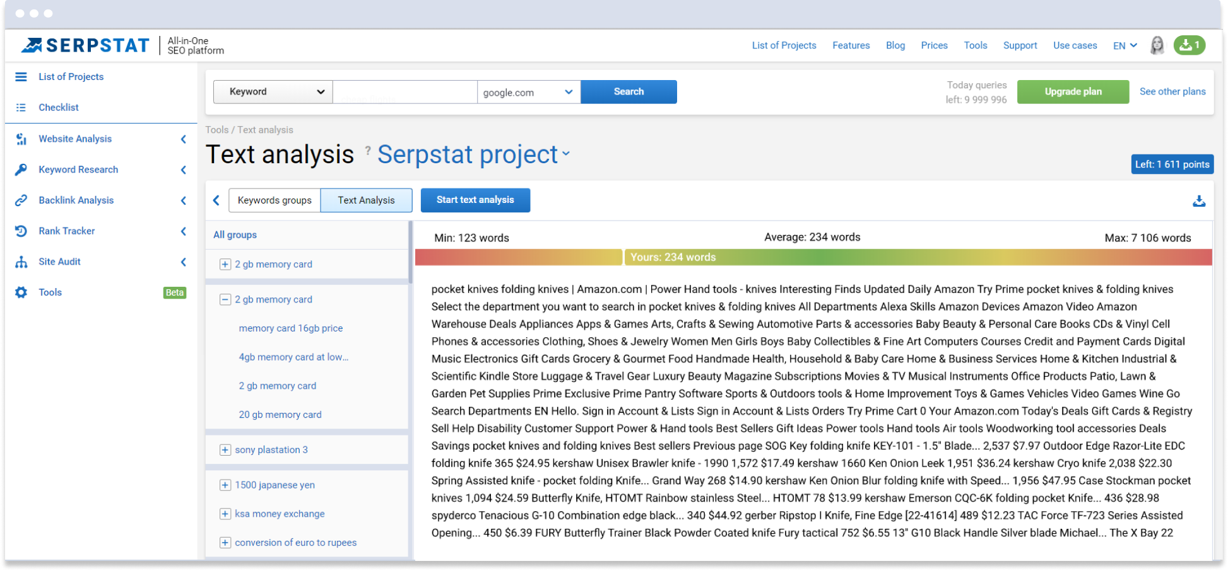This screenshot has height=571, width=1228.
Task: Open the Keyword search type dropdown
Action: [273, 92]
